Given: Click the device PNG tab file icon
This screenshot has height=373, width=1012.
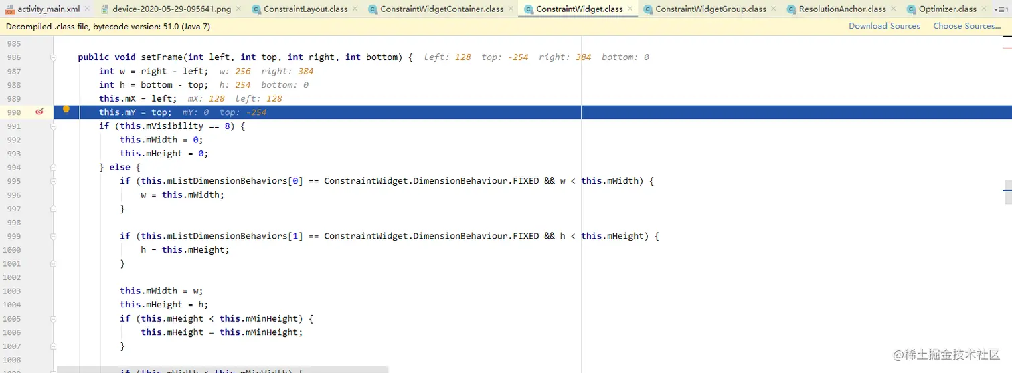Looking at the screenshot, I should click(106, 9).
